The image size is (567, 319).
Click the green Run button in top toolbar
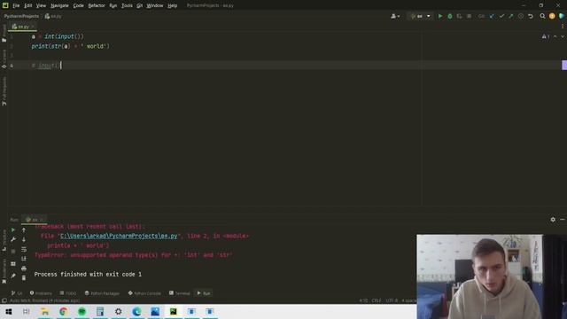pos(440,16)
